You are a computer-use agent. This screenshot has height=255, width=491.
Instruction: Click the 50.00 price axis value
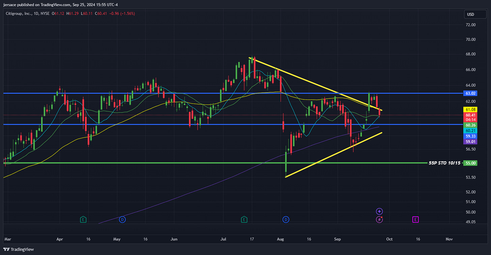(470, 212)
